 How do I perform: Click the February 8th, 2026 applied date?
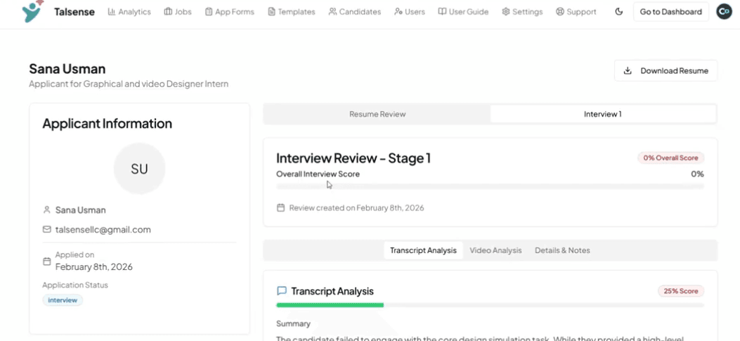pos(94,267)
